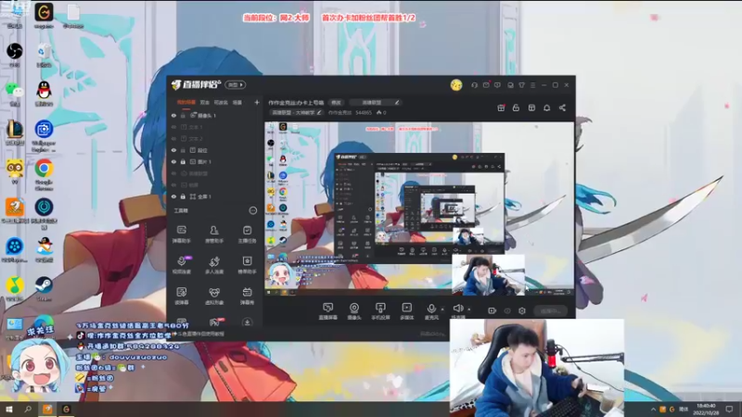Select the webcam thumbnail in the preview canvas
Image resolution: width=742 pixels, height=417 pixels.
click(x=489, y=274)
